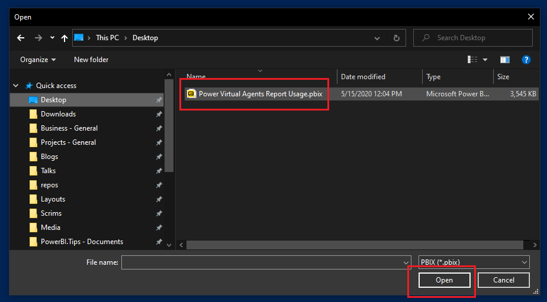Click the pin icon beside Media
The image size is (547, 302).
coord(159,228)
